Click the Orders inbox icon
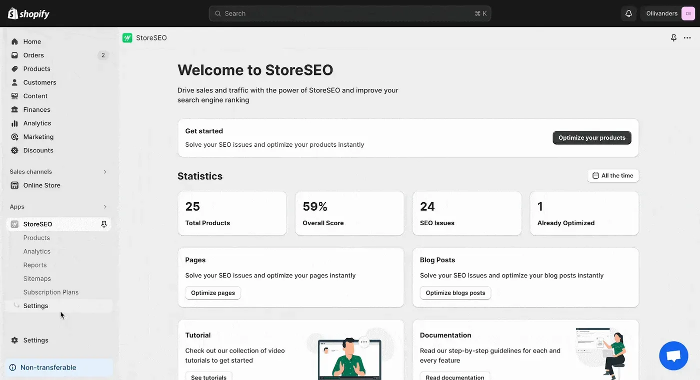This screenshot has height=380, width=700. [x=14, y=55]
